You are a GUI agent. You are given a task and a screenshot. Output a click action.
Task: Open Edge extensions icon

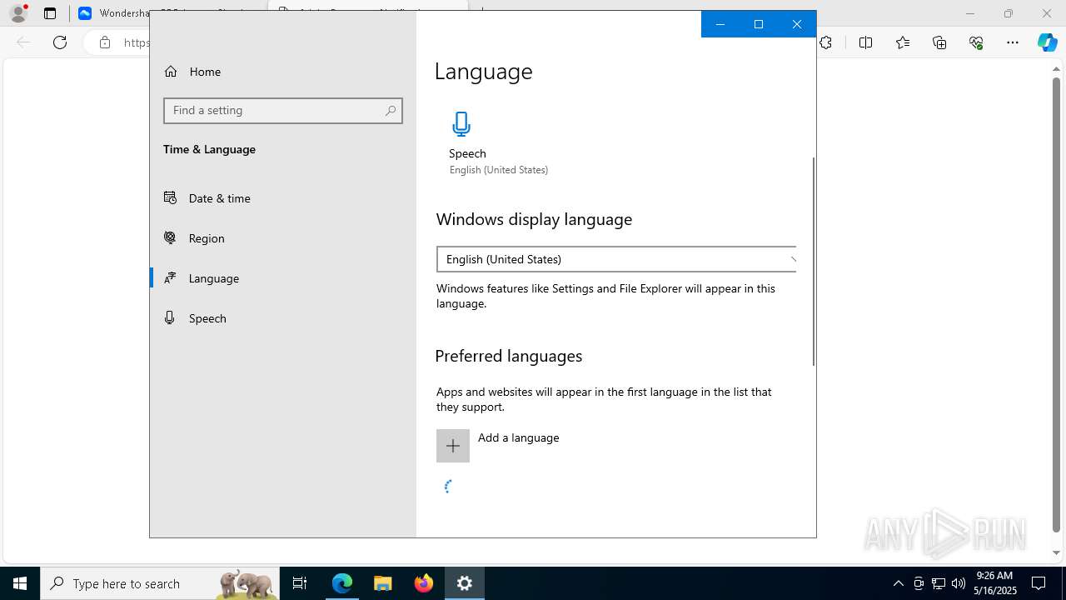click(x=826, y=42)
